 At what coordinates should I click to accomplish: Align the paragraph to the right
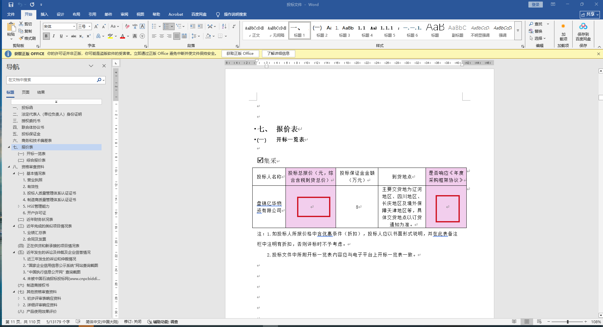(169, 36)
